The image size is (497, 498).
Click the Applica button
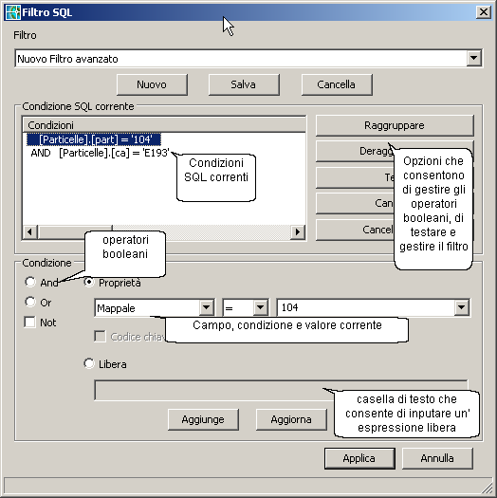[359, 458]
